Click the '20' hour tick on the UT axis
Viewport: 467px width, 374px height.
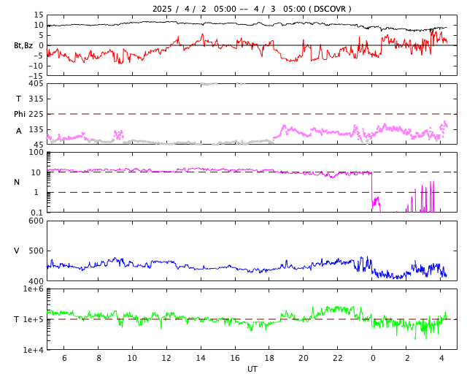tap(304, 358)
